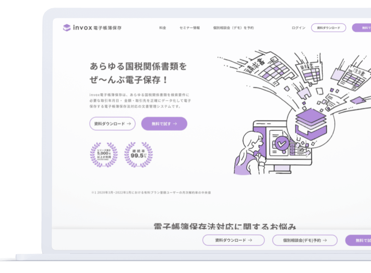Click 資料ダウンロード button in the top header
The height and width of the screenshot is (273, 371).
(x=328, y=28)
